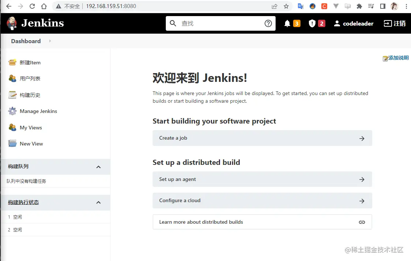This screenshot has width=411, height=261.
Task: Open the browser three-dot menu
Action: (x=406, y=6)
